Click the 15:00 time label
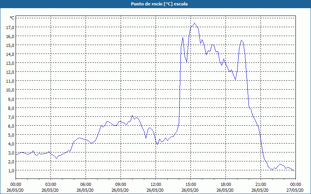The height and width of the screenshot is (194, 311). pos(190,185)
